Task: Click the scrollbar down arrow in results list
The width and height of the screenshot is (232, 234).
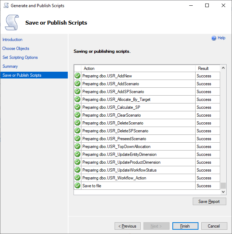Action: (223, 192)
